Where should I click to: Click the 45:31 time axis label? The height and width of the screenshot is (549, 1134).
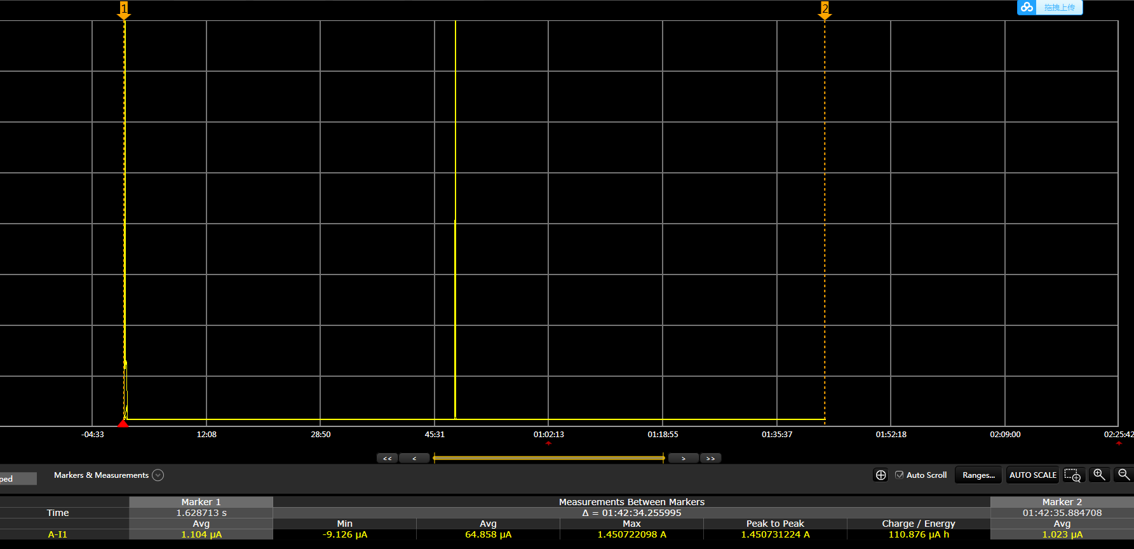[435, 435]
